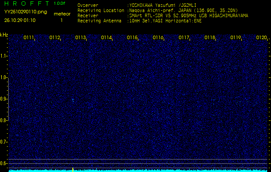Click the 0116 time marker
The width and height of the screenshot is (271, 172).
coord(158,37)
